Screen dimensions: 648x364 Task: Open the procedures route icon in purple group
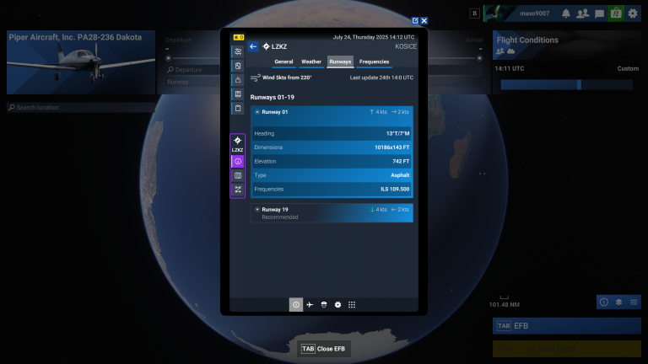click(238, 190)
